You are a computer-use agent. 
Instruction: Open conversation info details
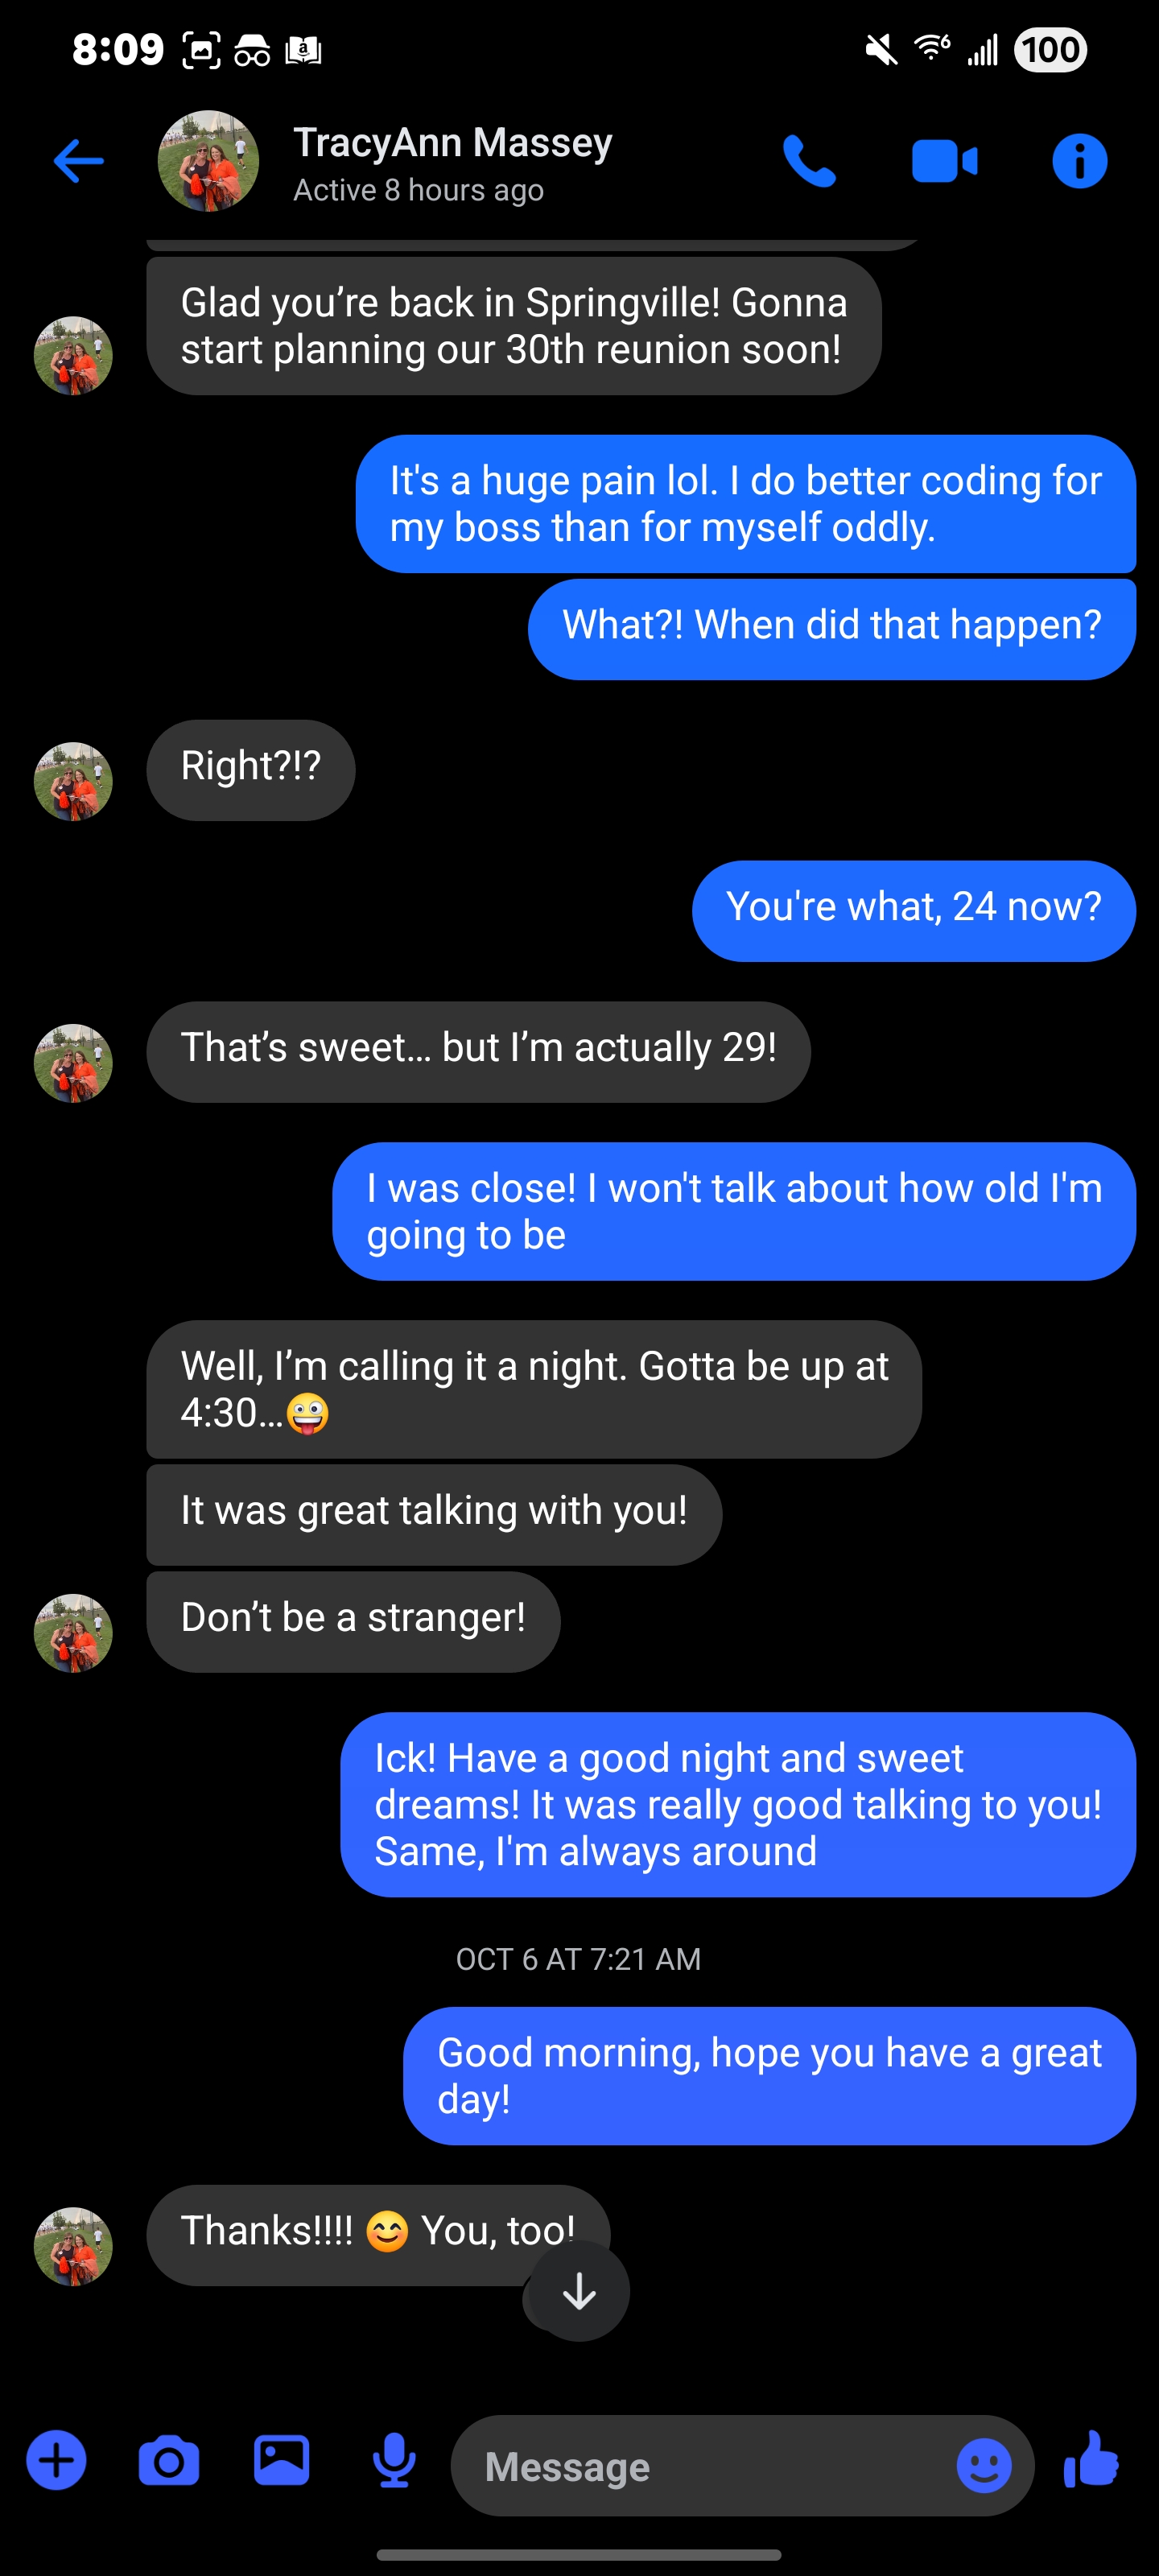[1079, 161]
